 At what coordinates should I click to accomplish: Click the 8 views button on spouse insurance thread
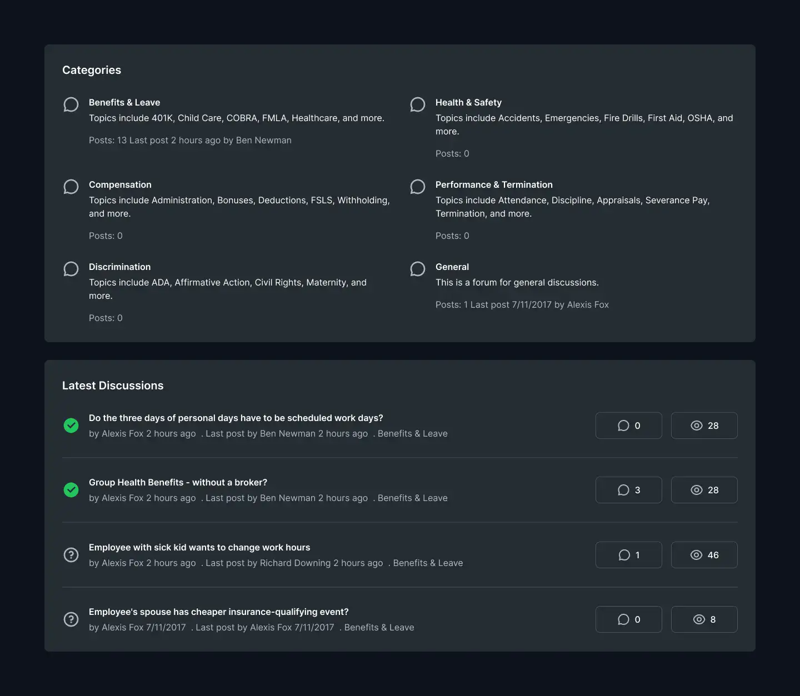point(704,619)
